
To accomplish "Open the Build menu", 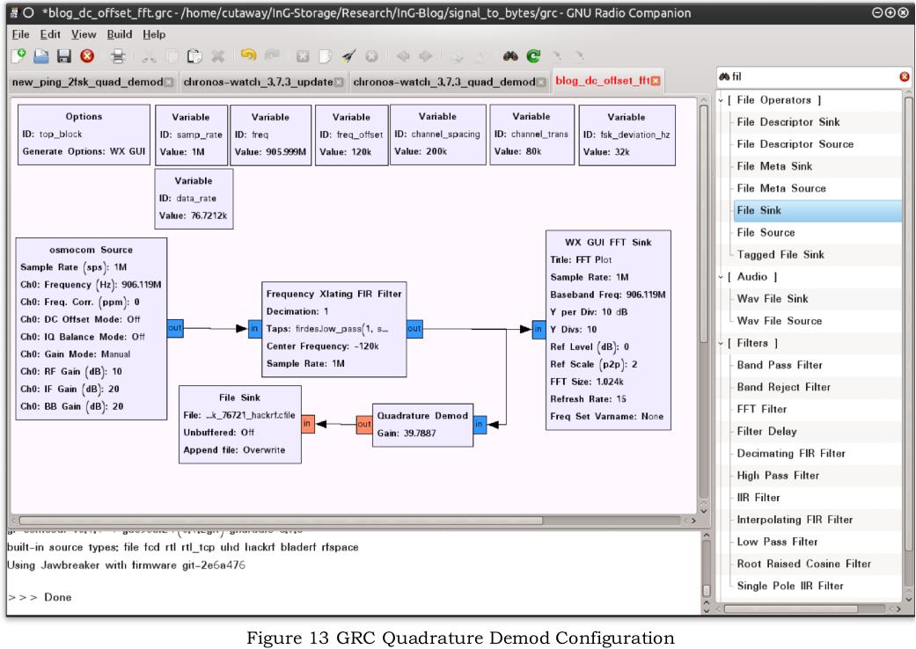I will tap(119, 34).
